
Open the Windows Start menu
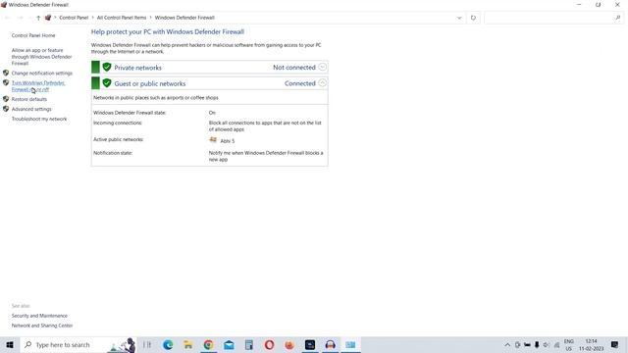10,344
